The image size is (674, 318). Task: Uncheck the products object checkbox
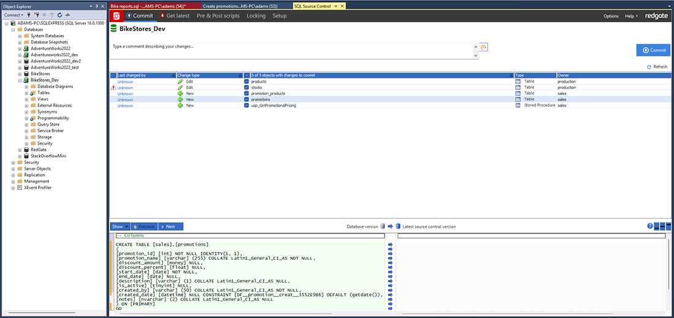click(x=246, y=81)
